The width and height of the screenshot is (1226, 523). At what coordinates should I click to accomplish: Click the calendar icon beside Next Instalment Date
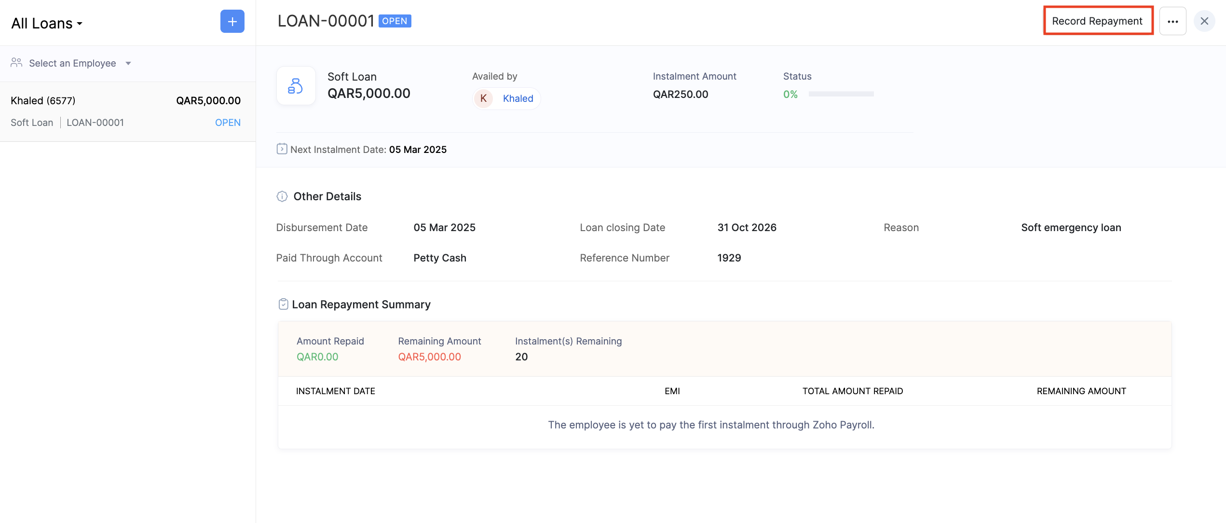click(282, 149)
